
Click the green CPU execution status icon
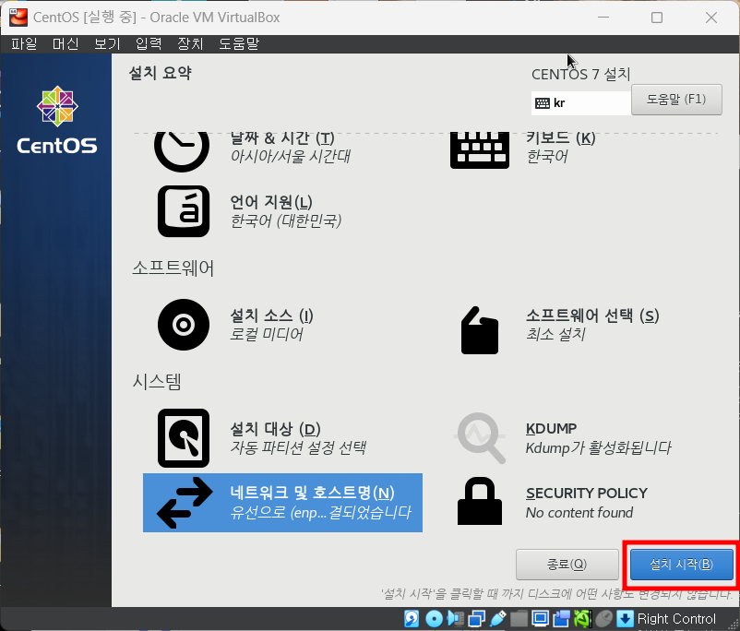[x=583, y=618]
